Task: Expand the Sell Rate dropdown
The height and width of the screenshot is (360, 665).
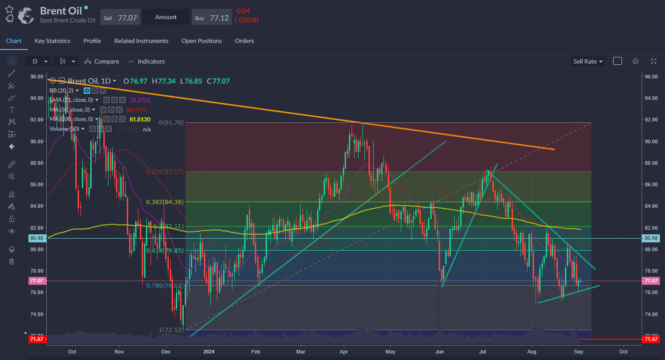Action: click(588, 61)
